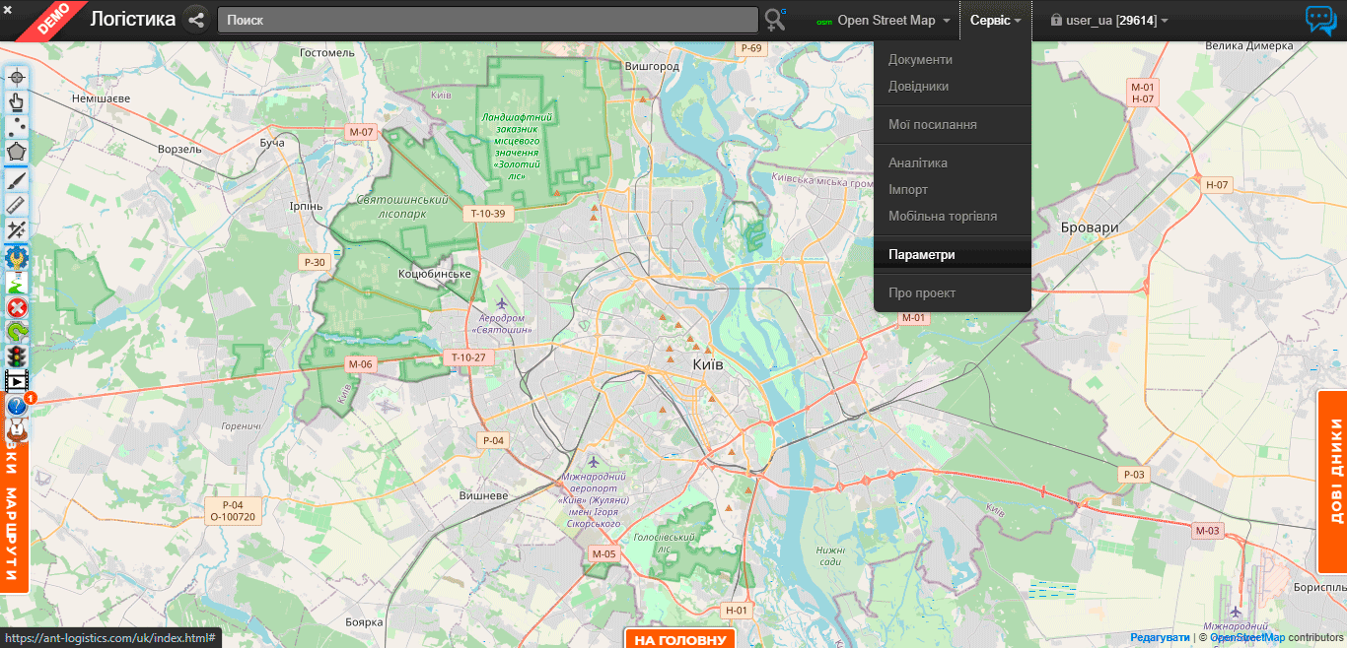Choose the polygon drawing tool
The width and height of the screenshot is (1347, 648).
point(17,153)
